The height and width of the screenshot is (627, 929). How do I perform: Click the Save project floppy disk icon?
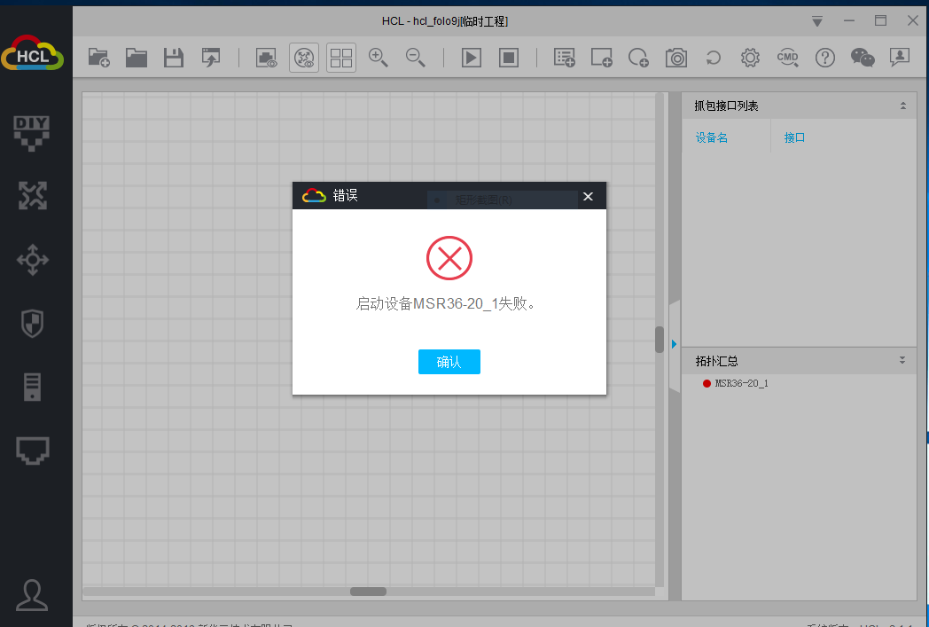[x=174, y=58]
